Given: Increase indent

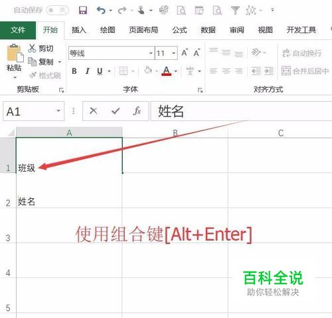Looking at the screenshot, I should [269, 71].
